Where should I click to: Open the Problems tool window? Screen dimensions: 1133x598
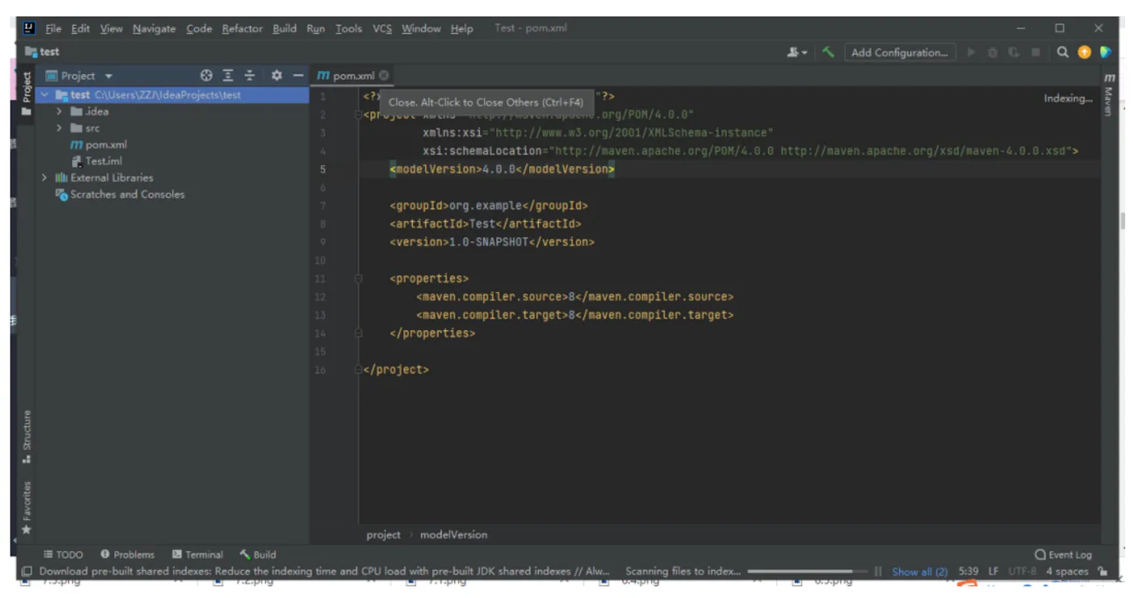pos(127,554)
